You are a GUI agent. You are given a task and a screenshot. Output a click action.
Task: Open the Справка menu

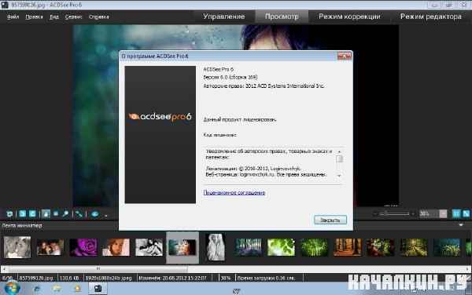coord(99,16)
